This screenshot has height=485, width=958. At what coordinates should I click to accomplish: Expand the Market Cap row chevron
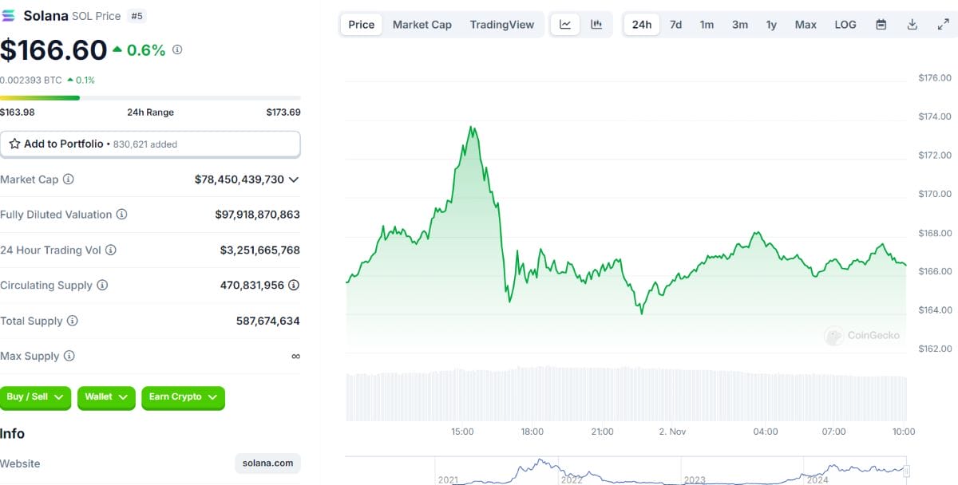click(x=295, y=179)
